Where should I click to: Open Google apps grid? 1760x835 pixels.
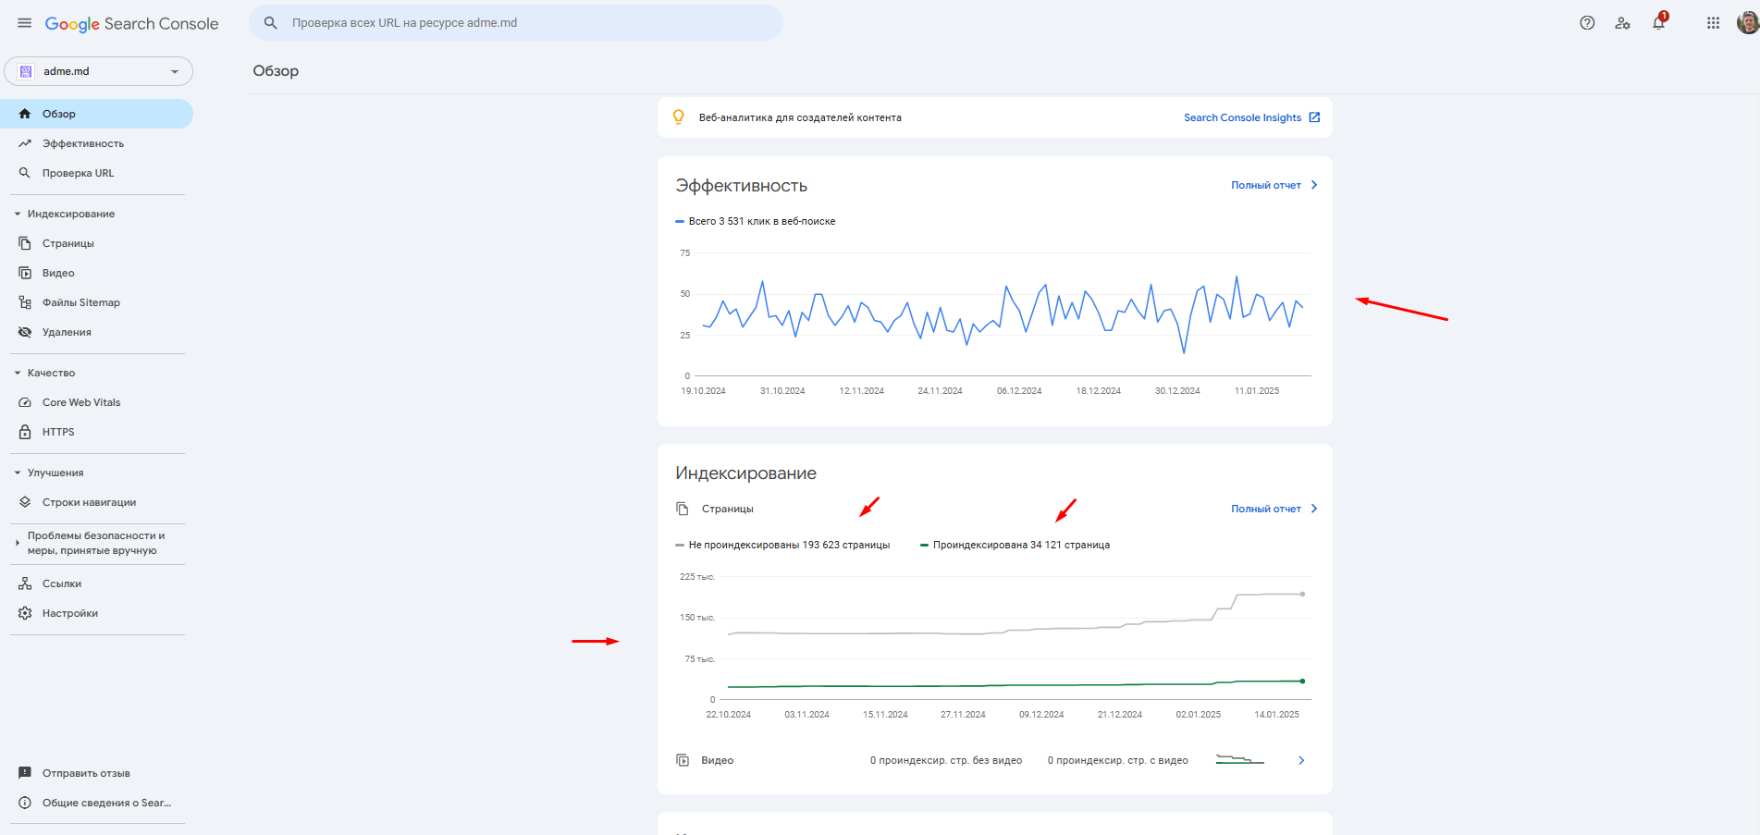coord(1713,23)
